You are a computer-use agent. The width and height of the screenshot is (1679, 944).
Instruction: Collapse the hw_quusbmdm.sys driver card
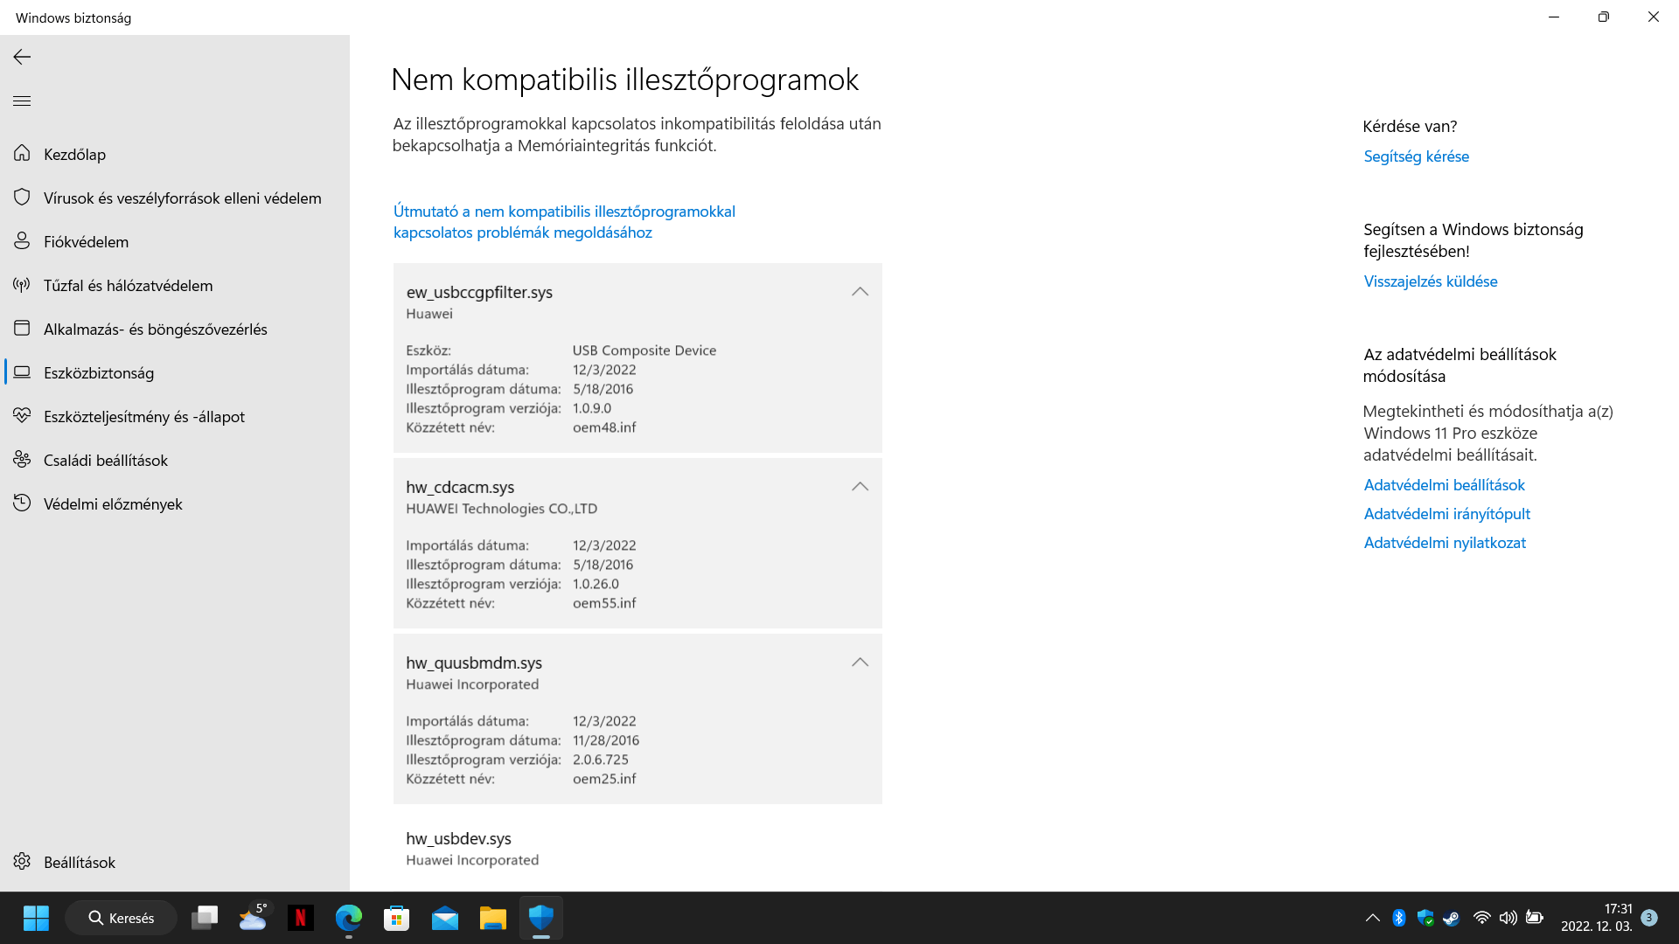(860, 663)
